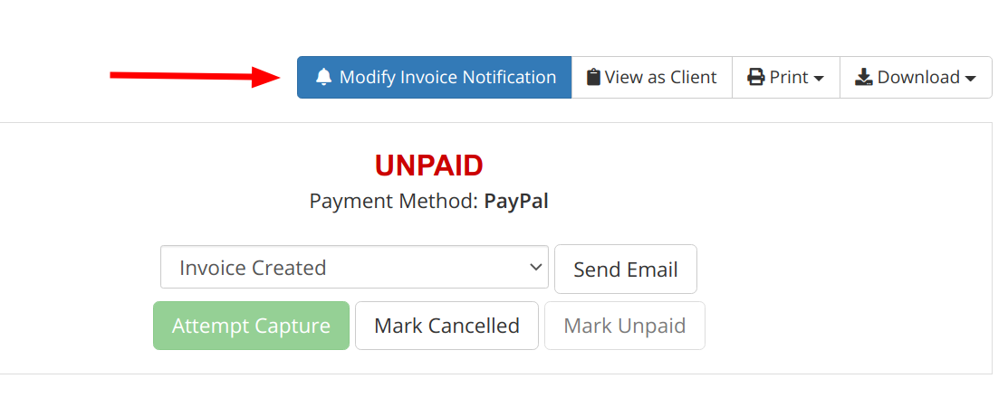
Task: Click the bell icon on Modify Invoice Notification
Action: pyautogui.click(x=324, y=78)
